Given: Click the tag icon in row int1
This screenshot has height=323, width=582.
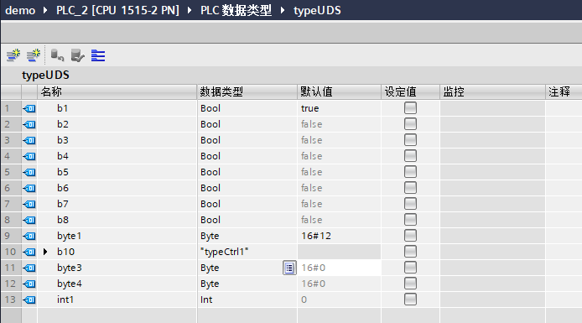Looking at the screenshot, I should tap(29, 300).
